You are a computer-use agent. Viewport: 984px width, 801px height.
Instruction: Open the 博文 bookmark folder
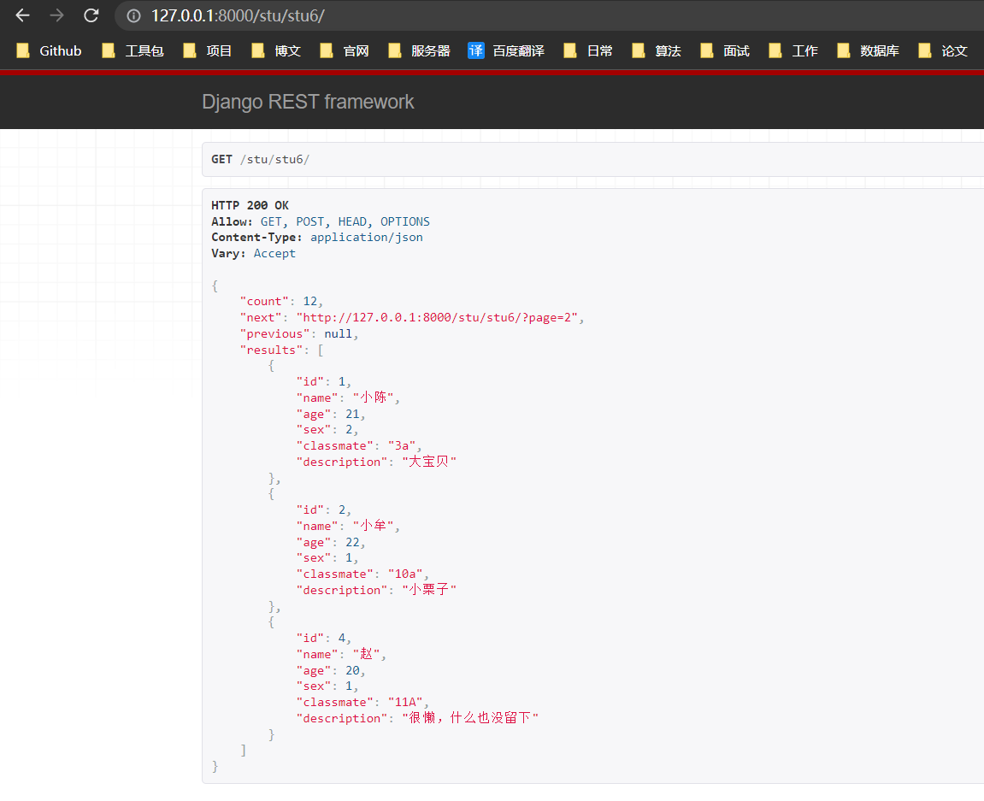276,51
